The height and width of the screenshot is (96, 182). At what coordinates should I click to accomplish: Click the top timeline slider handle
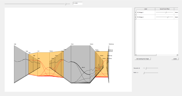66,4
